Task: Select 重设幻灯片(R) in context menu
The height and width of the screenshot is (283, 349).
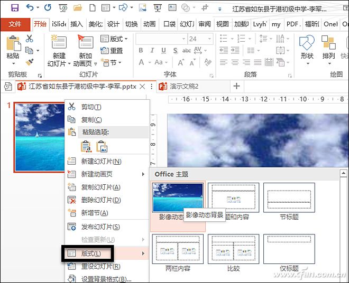Action: click(x=107, y=266)
